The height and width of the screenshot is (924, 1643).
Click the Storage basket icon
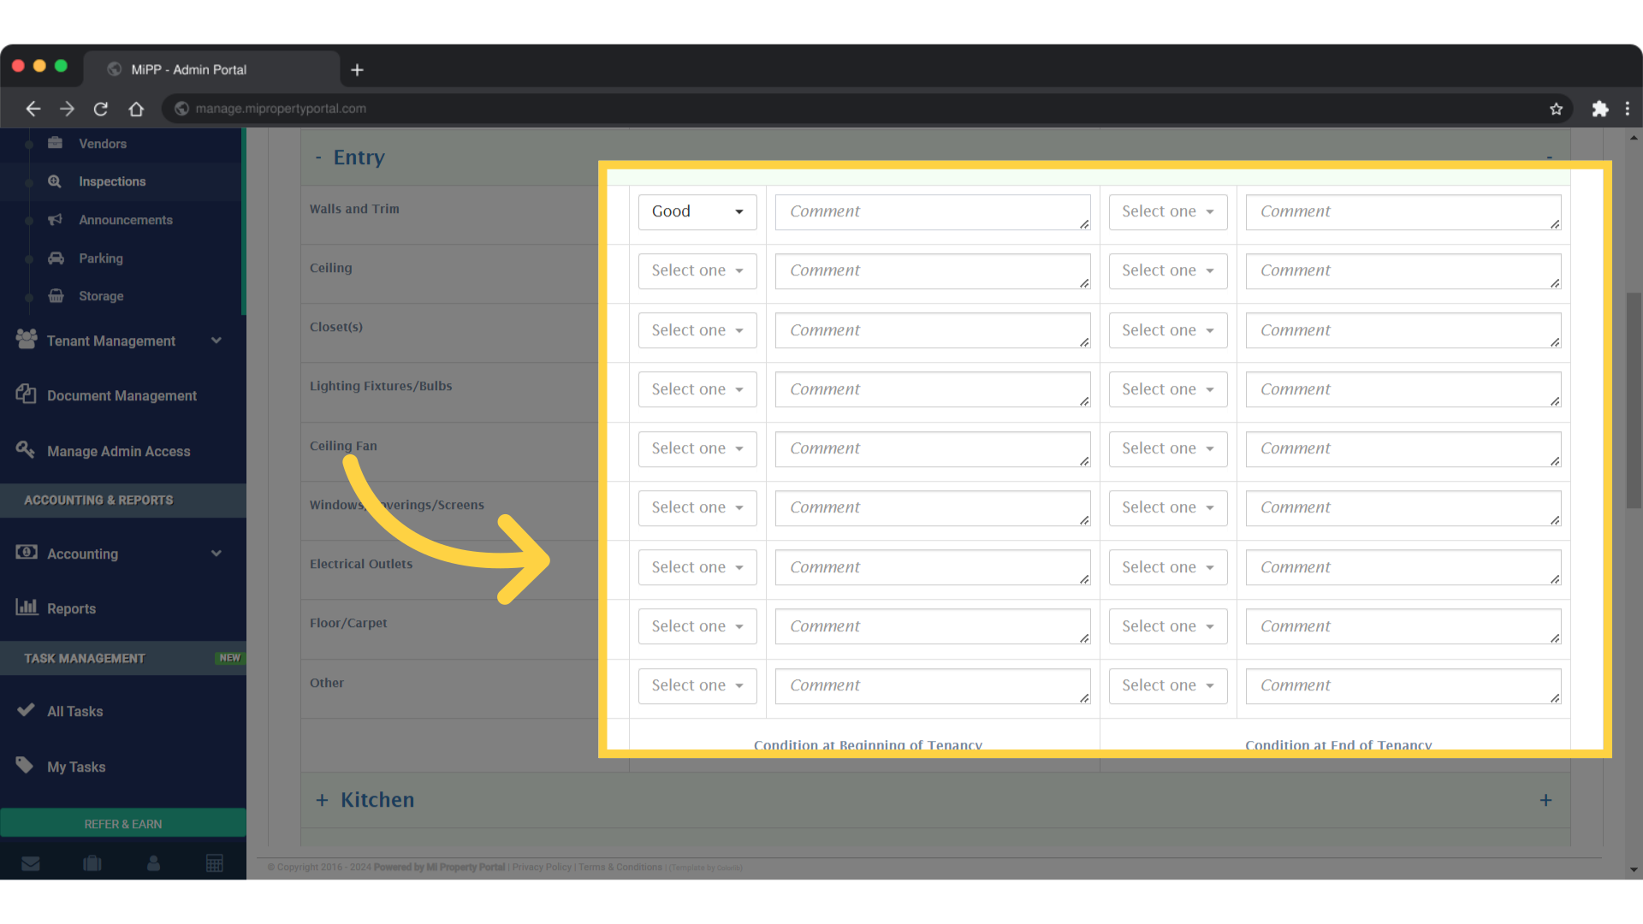point(55,296)
